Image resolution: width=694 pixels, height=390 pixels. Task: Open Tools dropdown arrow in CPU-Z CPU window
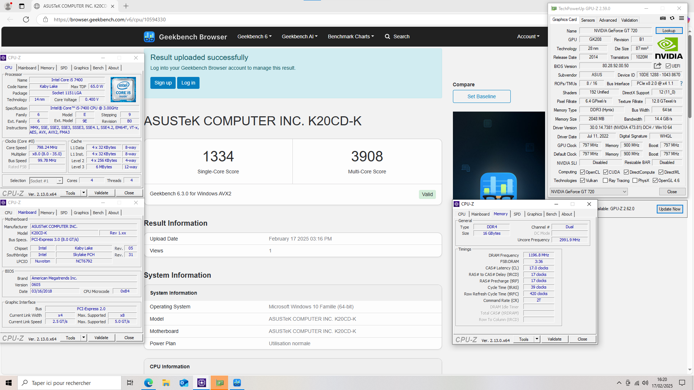coord(83,193)
